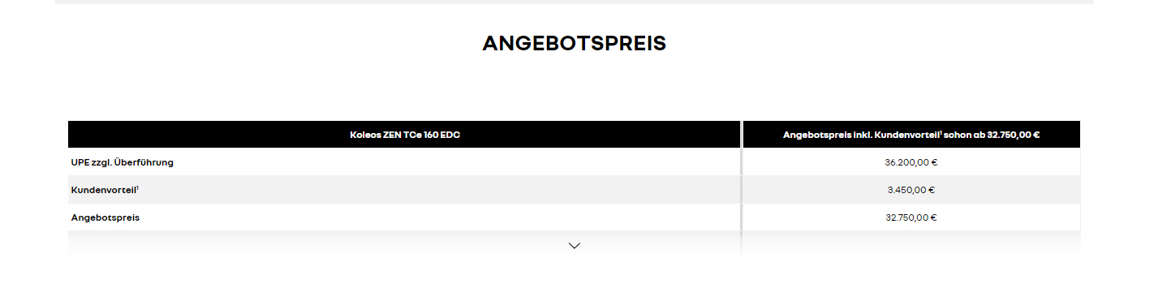This screenshot has height=297, width=1158.
Task: Click the euro sign after 36.200,00
Action: pos(935,162)
